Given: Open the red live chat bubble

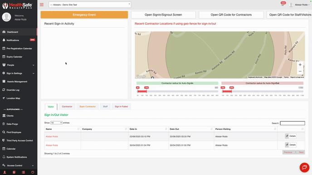Looking at the screenshot, I should coord(304,167).
